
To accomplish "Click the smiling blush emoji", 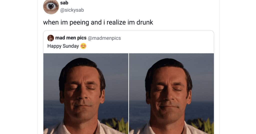I will pyautogui.click(x=83, y=46).
